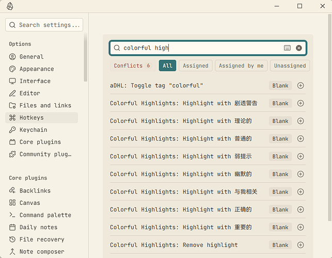Image resolution: width=332 pixels, height=258 pixels.
Task: Click Blank hotkey for Highlight with 理论的
Action: pyautogui.click(x=280, y=121)
